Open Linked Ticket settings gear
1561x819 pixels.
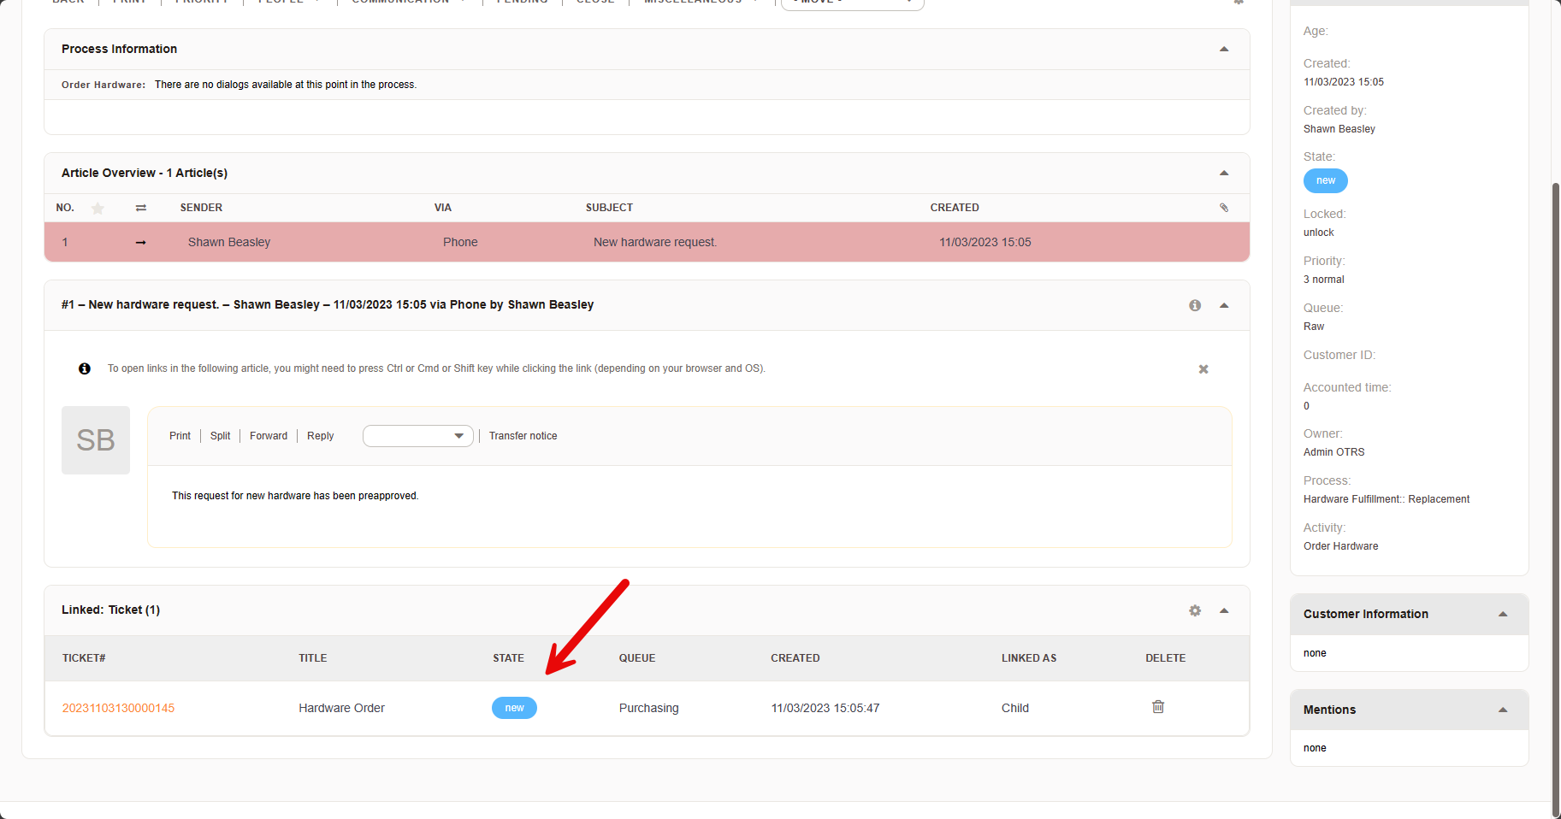tap(1195, 610)
